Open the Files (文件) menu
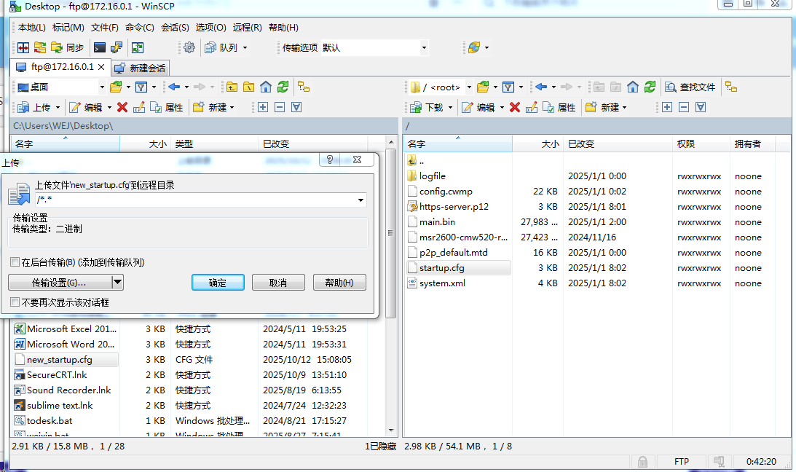The width and height of the screenshot is (796, 472). (105, 28)
